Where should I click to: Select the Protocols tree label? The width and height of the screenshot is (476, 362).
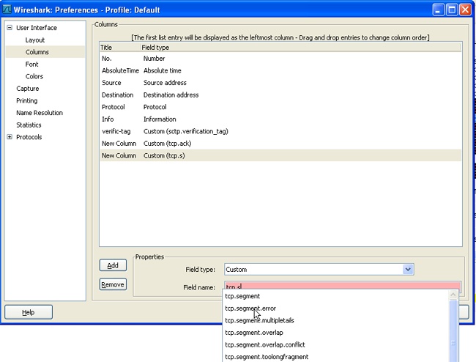pos(29,137)
